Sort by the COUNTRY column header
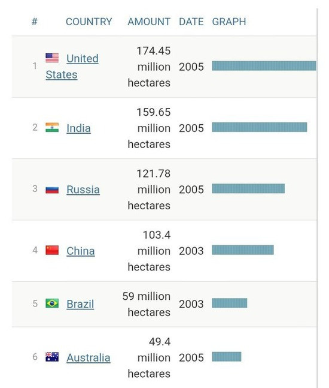329x388 pixels. (89, 22)
